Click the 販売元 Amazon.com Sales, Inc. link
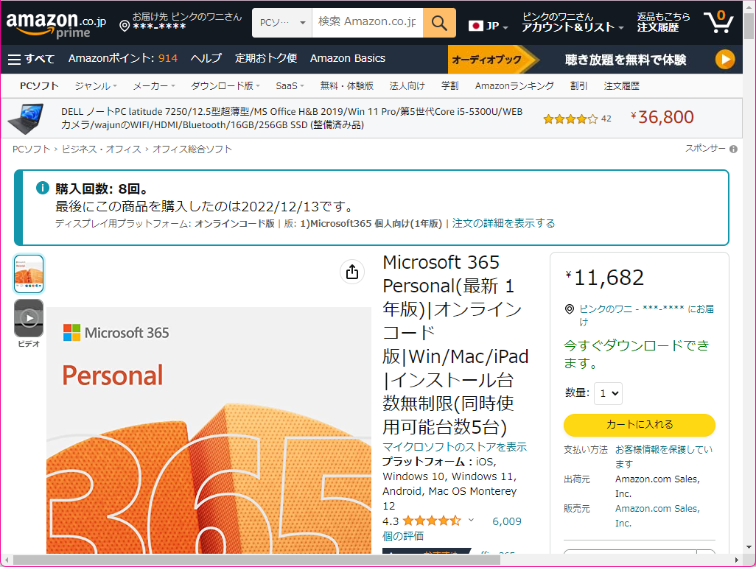This screenshot has width=756, height=567. coord(657,515)
